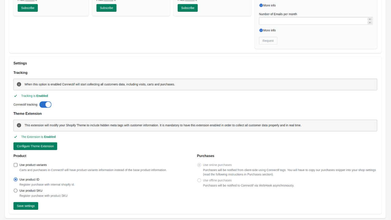Select Use product ID radio button
391x220 pixels.
point(16,180)
